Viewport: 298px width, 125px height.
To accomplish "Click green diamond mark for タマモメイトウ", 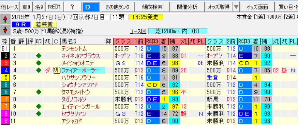I will click(39, 92).
